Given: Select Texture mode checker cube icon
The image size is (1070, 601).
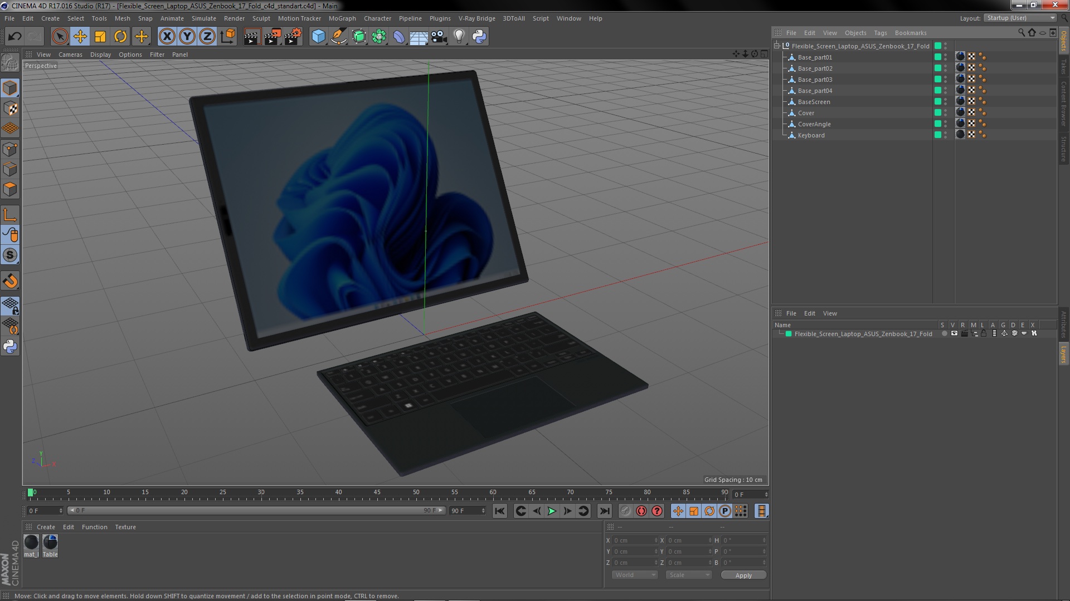Looking at the screenshot, I should click(10, 109).
